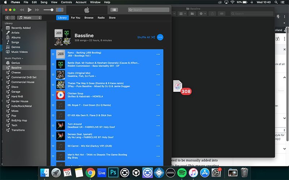Screen dimensions: 289x180
Task: Open Photoshop from the Dock
Action: pos(113,173)
